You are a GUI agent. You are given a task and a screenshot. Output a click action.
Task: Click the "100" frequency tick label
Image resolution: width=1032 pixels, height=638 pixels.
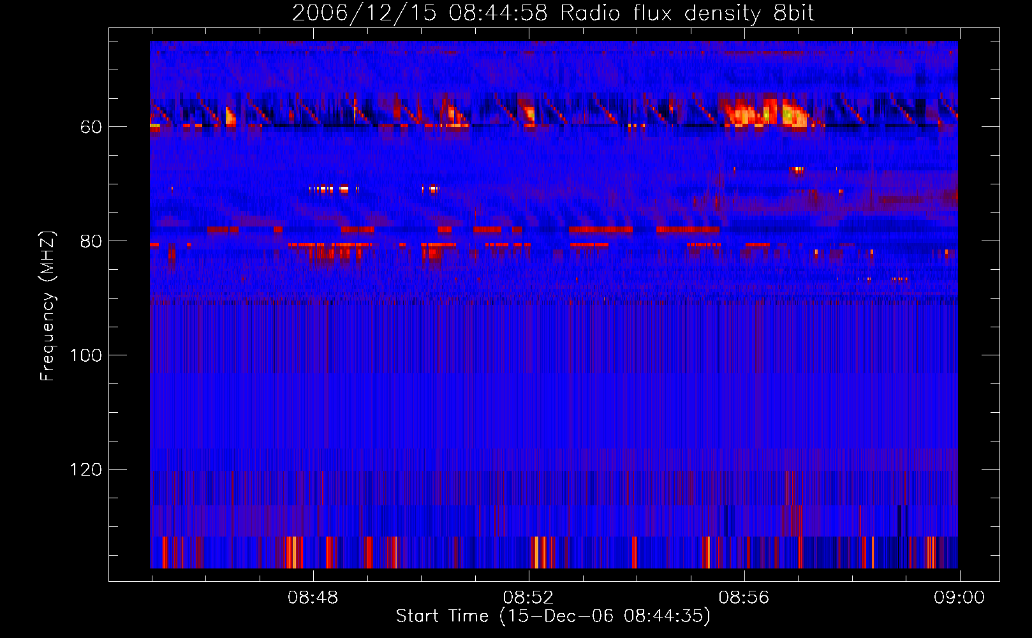(86, 355)
